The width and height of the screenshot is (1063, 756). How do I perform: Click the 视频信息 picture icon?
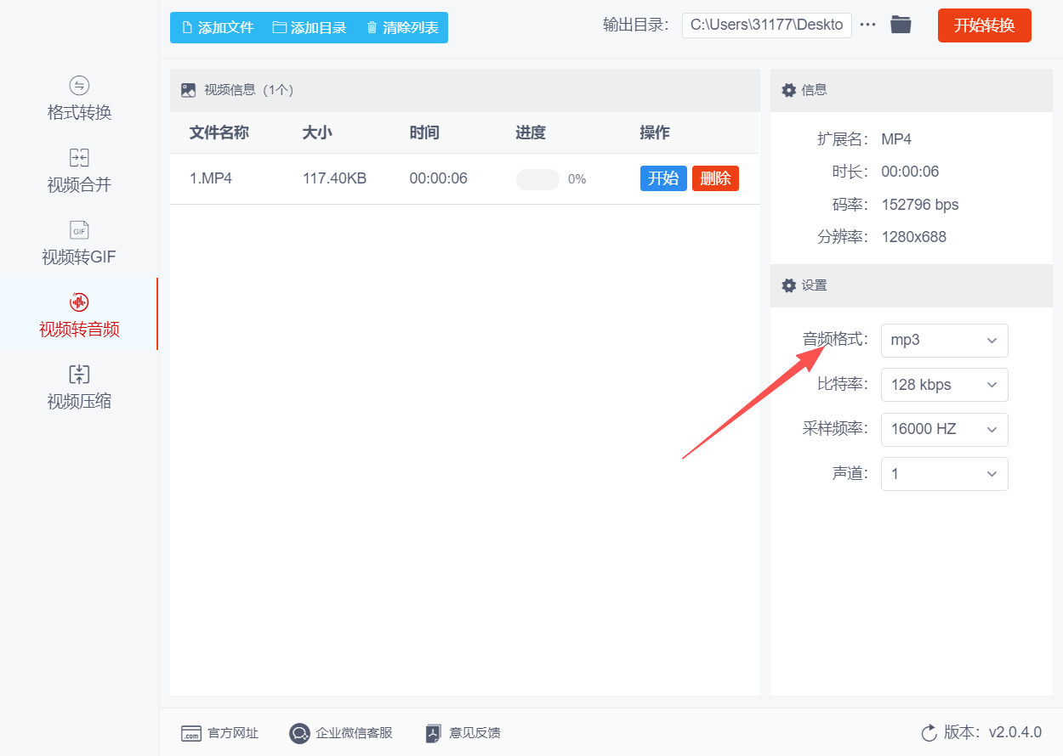[188, 90]
